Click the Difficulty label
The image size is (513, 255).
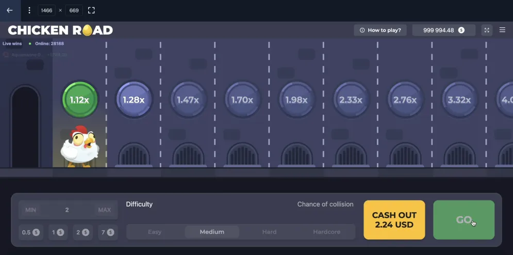139,204
